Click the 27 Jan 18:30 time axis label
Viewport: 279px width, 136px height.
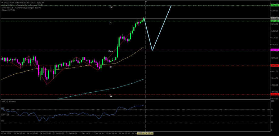coord(110,133)
